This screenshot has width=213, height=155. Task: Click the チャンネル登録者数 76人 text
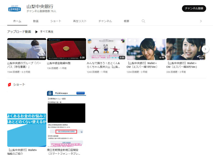[x=41, y=11]
